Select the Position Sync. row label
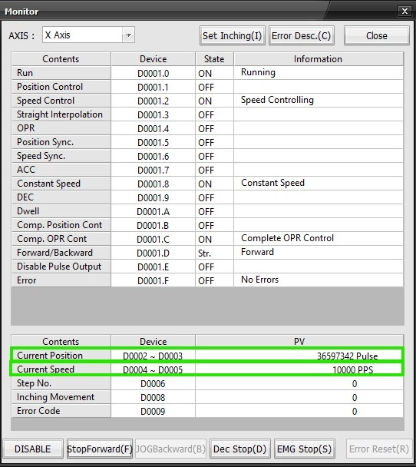The image size is (416, 467). pos(61,142)
